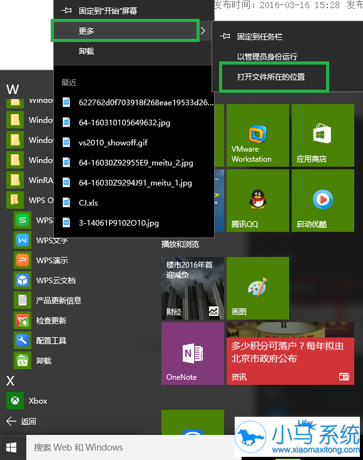Open recent file 64-160310105649632.jpg
363x460 pixels.
(x=134, y=122)
